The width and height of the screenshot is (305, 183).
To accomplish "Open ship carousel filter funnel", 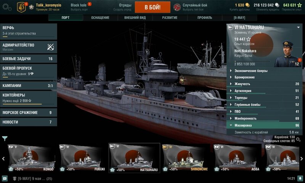I will point(5,138).
